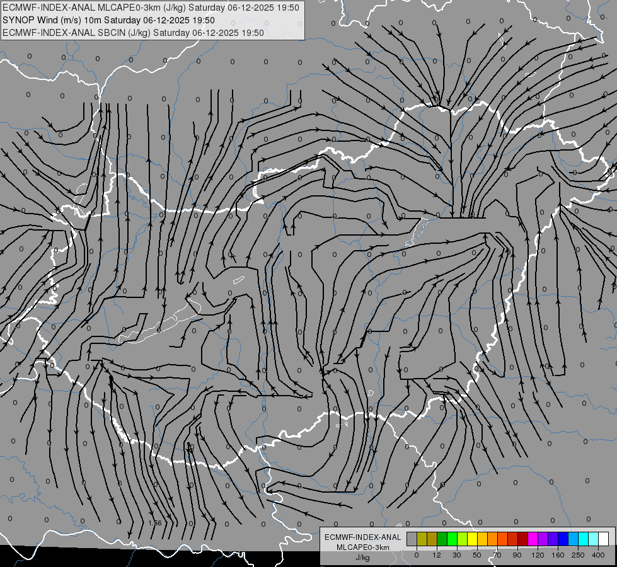Pick the bright green legend swatch
The height and width of the screenshot is (567, 617).
point(452,539)
